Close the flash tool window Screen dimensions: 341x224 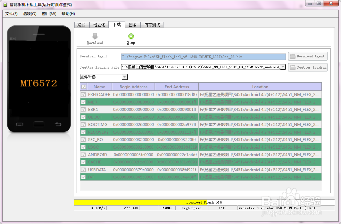(x=331, y=3)
